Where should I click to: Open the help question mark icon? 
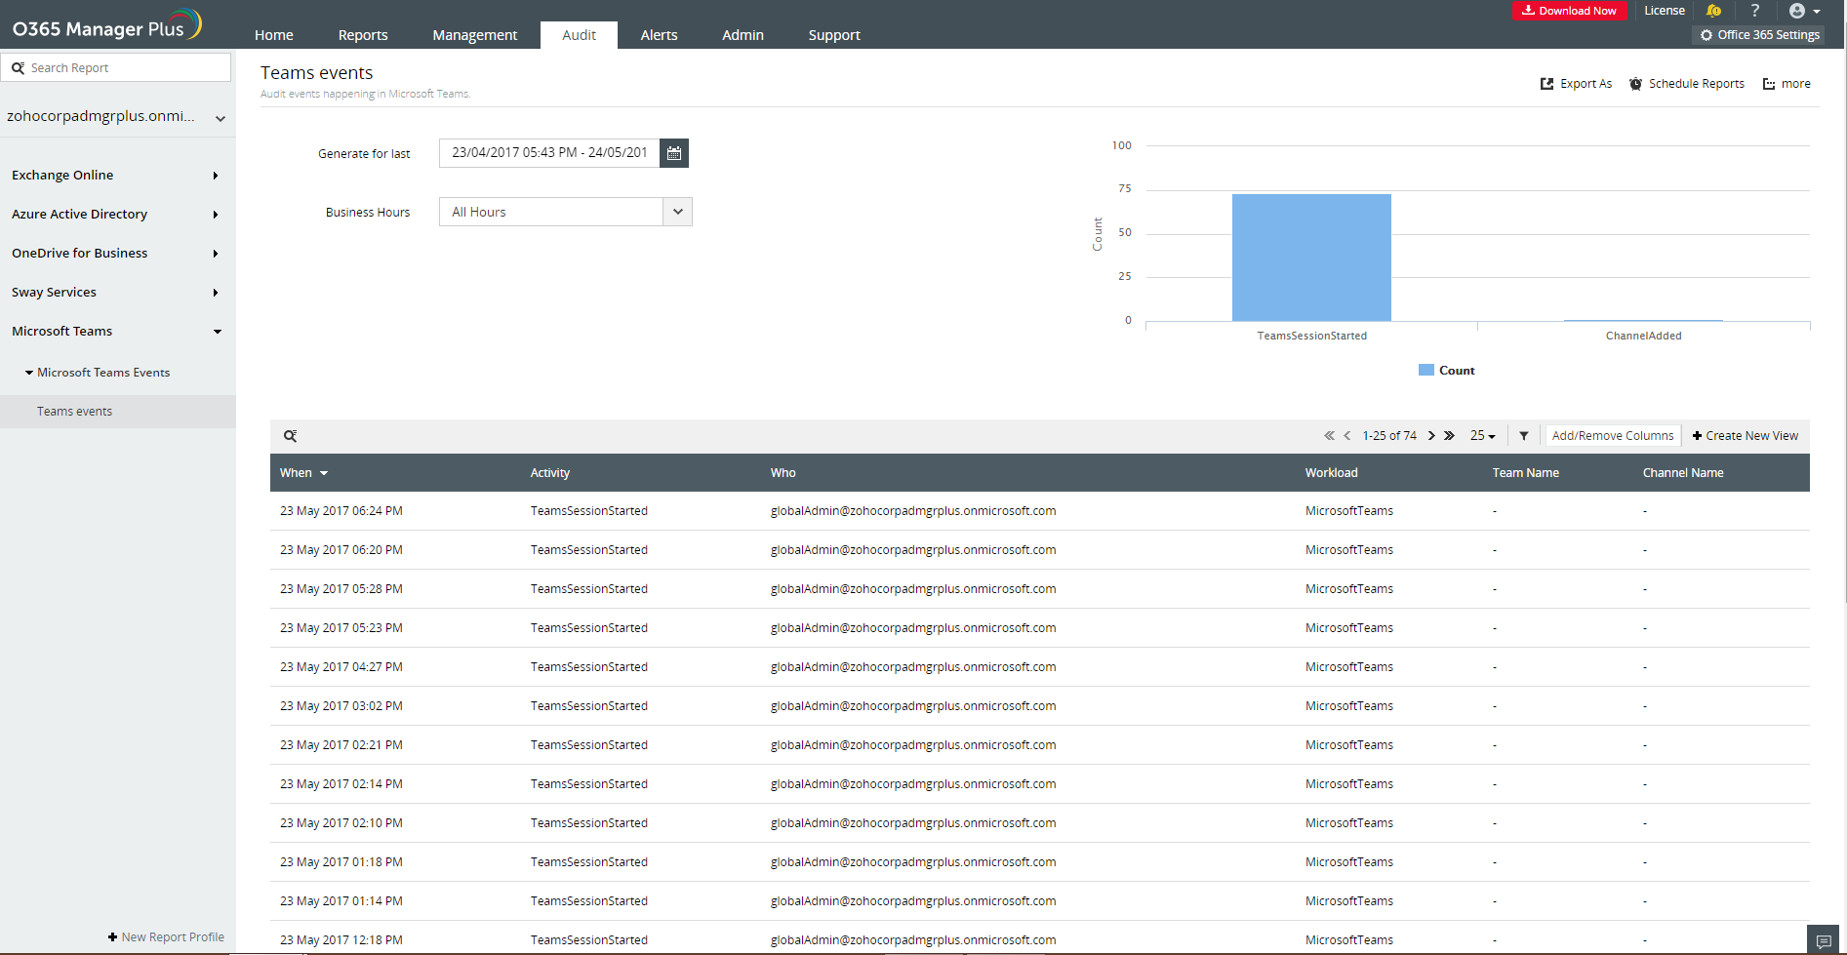click(x=1755, y=11)
